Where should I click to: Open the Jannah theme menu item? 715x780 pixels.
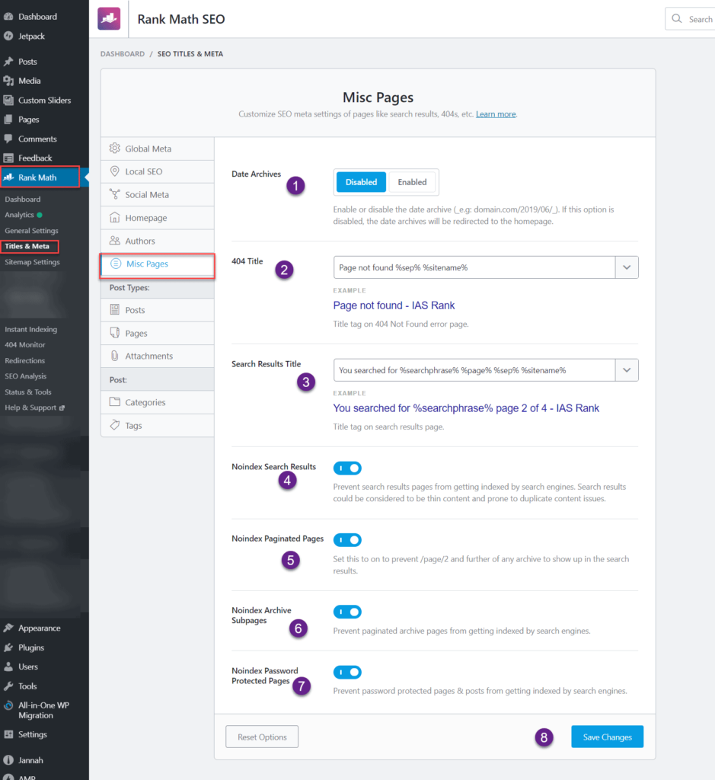[30, 760]
